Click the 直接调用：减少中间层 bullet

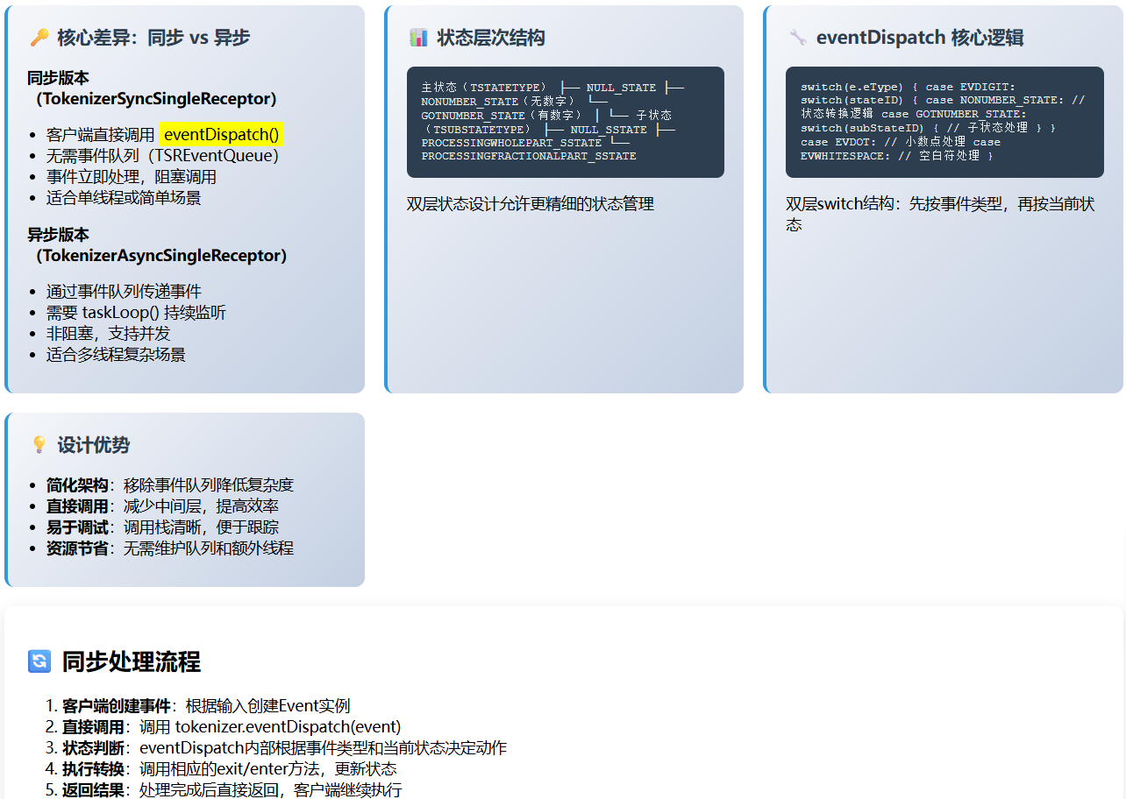[x=162, y=506]
